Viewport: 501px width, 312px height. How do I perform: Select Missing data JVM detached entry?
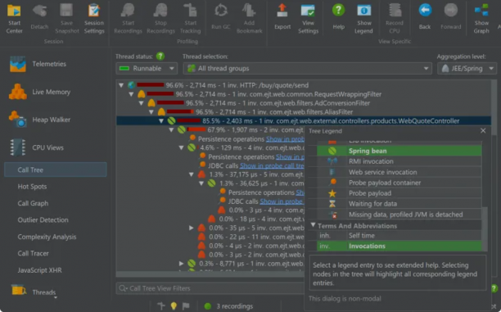coord(399,215)
